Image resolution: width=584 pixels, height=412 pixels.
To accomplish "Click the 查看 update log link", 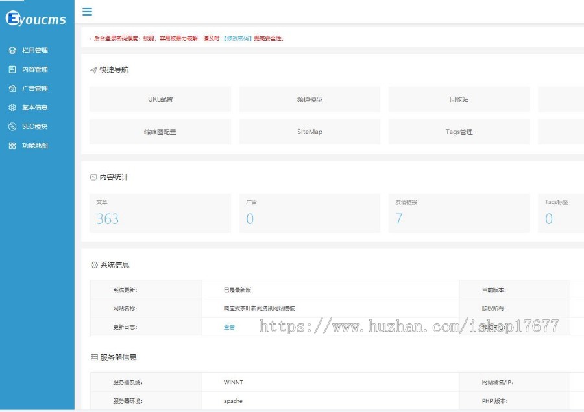I will click(229, 327).
